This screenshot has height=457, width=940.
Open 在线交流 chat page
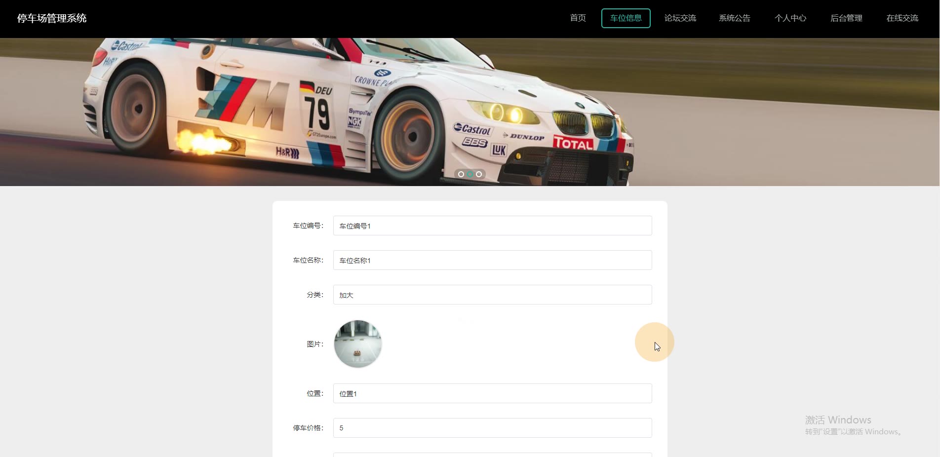pos(902,18)
